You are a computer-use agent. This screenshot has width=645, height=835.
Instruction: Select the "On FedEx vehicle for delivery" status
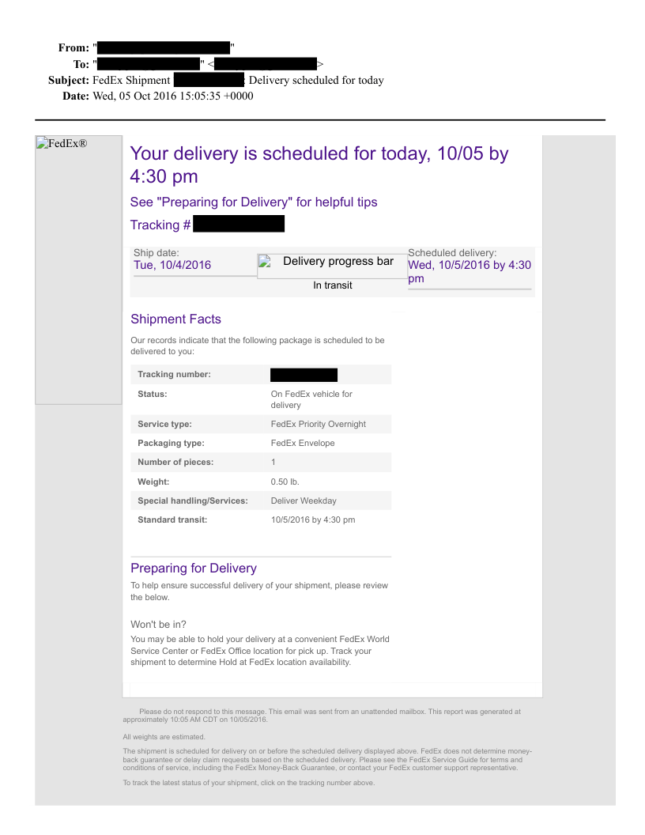311,399
